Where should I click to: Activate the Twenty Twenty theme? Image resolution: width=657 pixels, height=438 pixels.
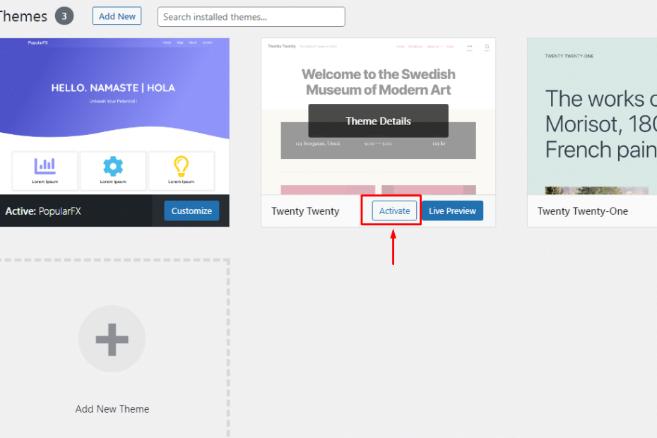pyautogui.click(x=393, y=211)
